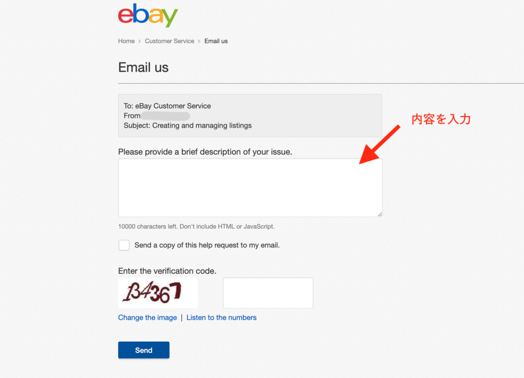Screen dimensions: 524x378
Task: Open the Customer Service breadcrumb link
Action: pos(169,41)
